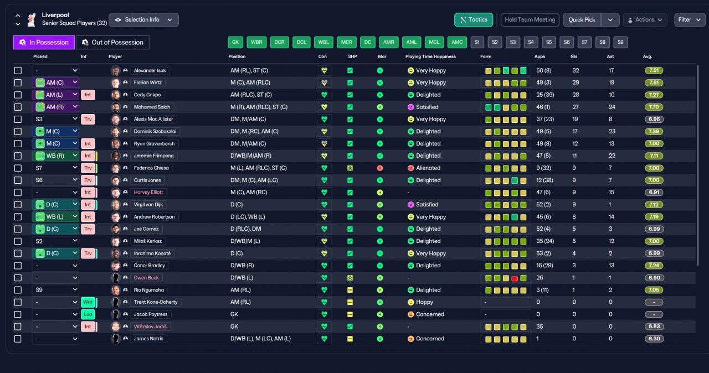Click Owen Beck's SHP arrow icon
This screenshot has width=709, height=373.
pyautogui.click(x=350, y=278)
